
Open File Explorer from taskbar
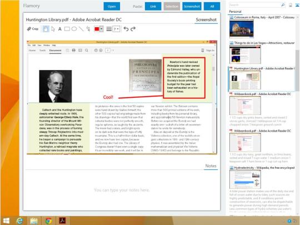(34, 221)
